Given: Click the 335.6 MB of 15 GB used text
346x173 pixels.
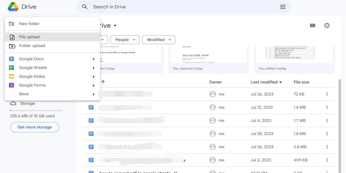Looking at the screenshot, I should click(32, 116).
